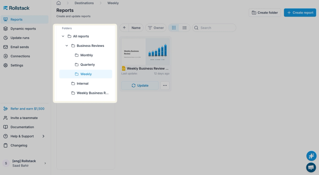Click Invite a teammate
Viewport: 319px width, 175px height.
24,118
